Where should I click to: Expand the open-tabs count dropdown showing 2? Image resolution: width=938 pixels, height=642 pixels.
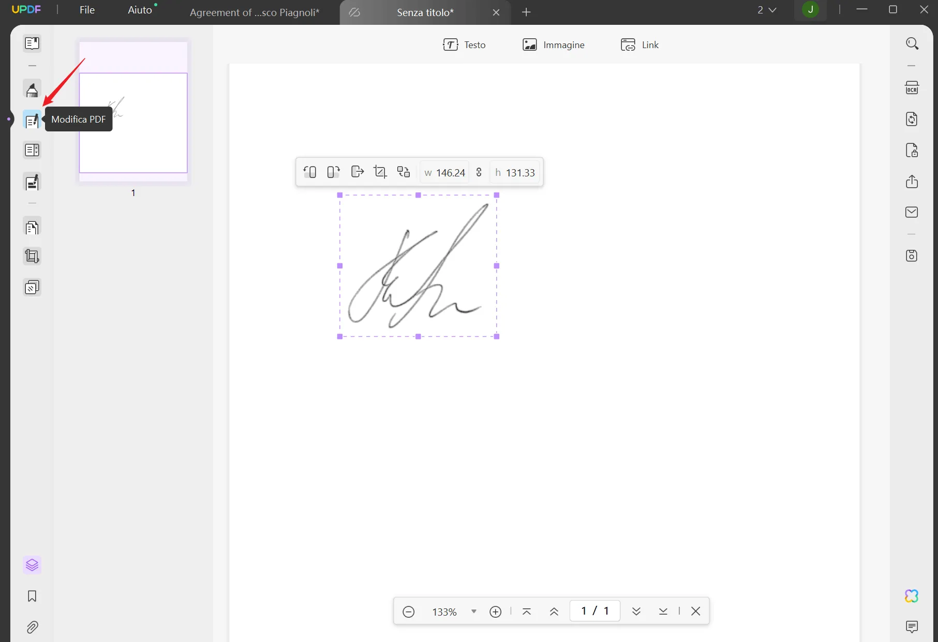[x=767, y=10]
